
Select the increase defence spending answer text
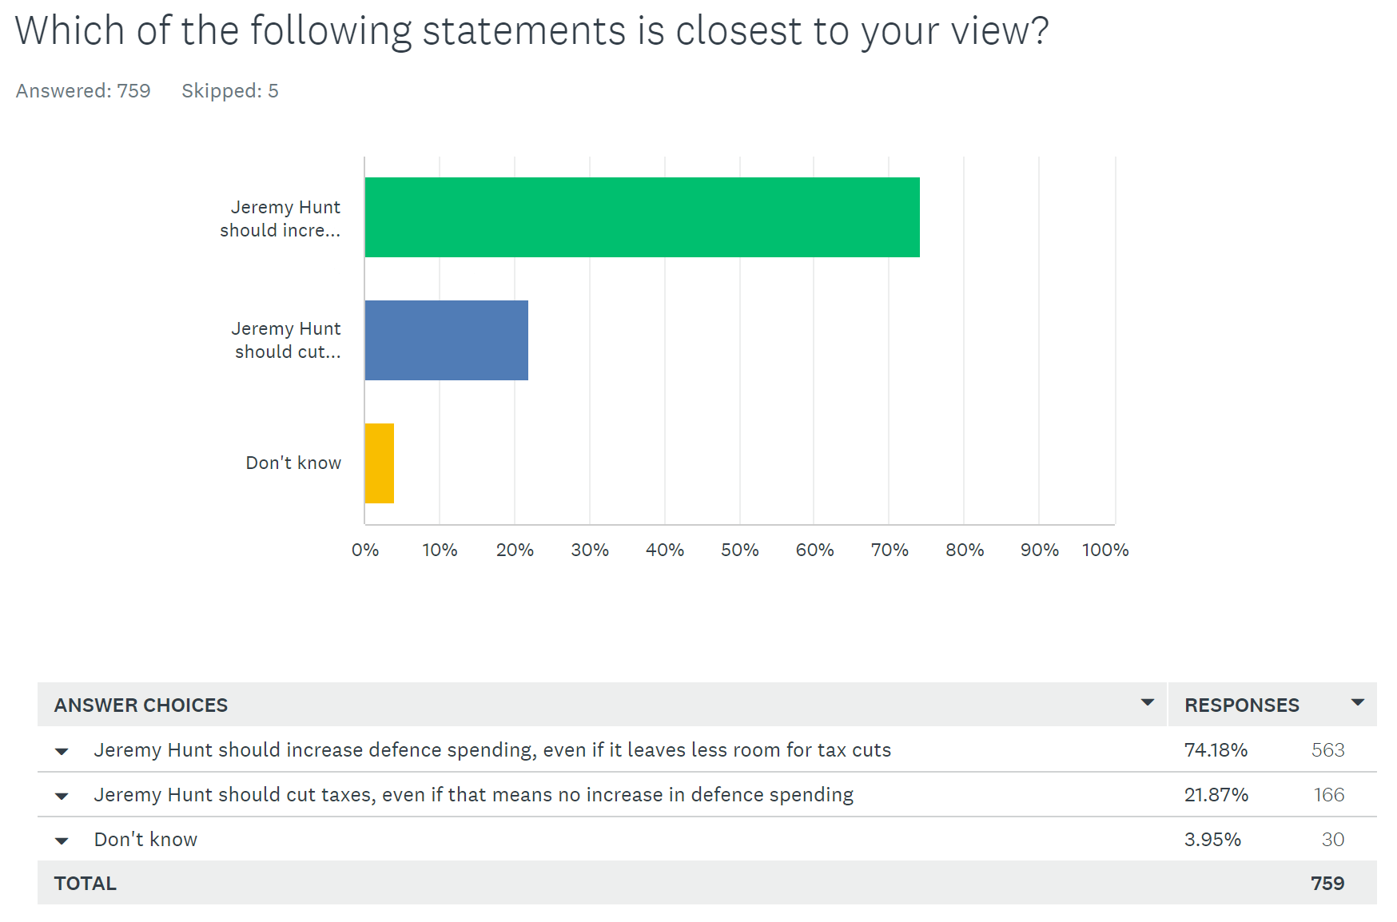[492, 750]
